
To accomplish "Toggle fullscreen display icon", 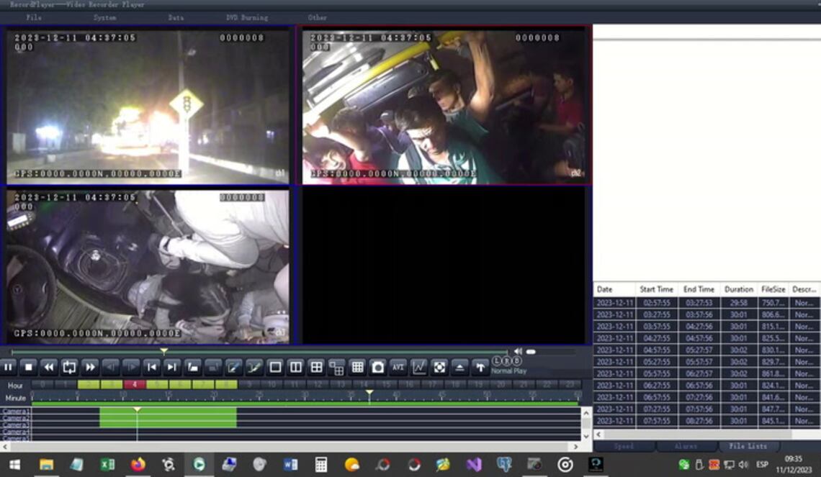I will point(439,367).
